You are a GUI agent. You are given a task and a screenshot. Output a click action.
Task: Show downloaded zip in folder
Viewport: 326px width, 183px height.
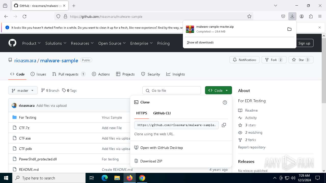[289, 29]
